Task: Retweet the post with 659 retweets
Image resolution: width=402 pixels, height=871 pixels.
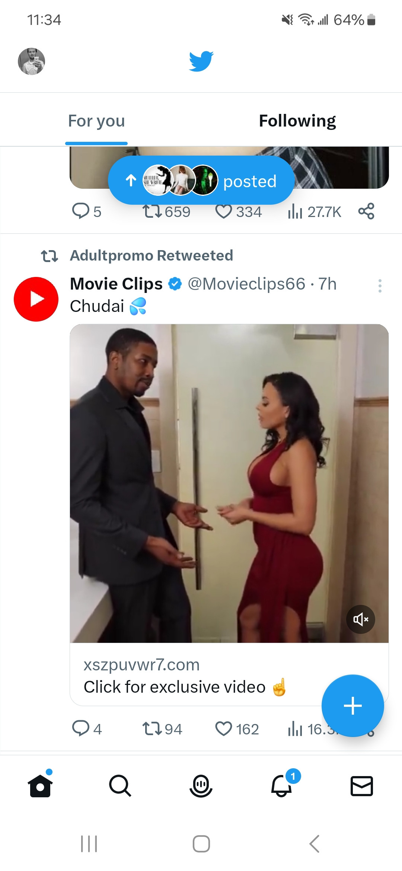Action: [166, 211]
